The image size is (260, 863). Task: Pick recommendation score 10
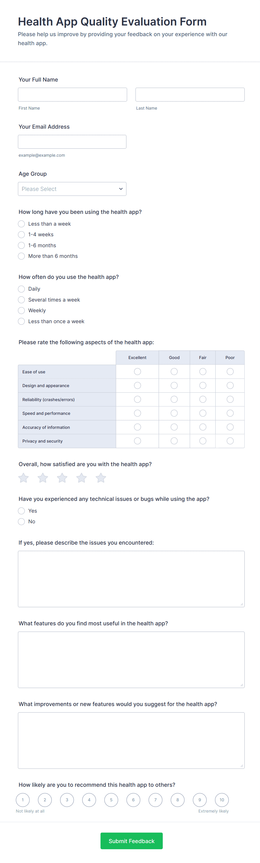(222, 800)
